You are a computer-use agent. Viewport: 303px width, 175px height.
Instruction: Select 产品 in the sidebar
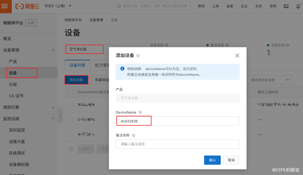(13, 62)
